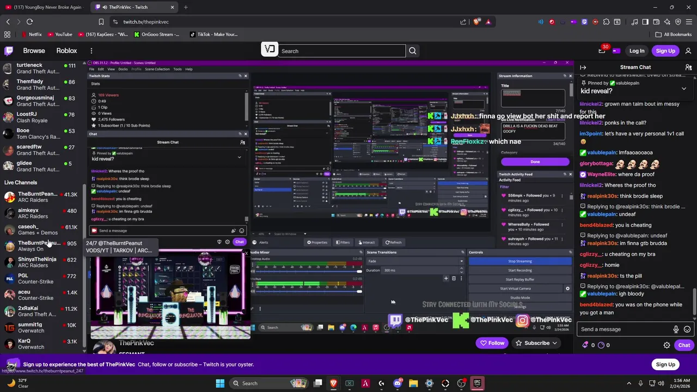Viewport: 697px width, 392px height.
Task: Toggle the music note media control
Action: [634, 22]
